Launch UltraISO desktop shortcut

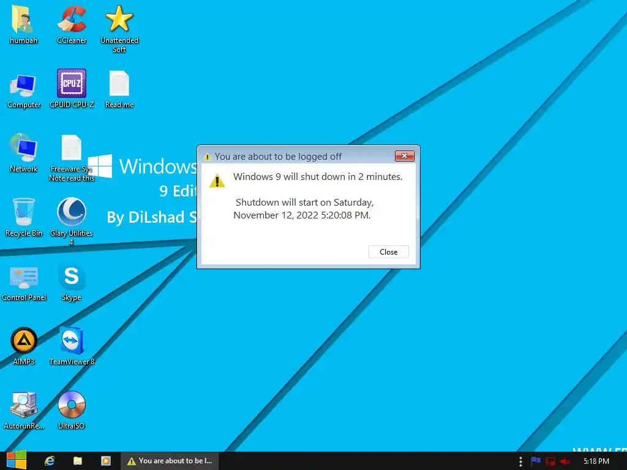tap(72, 409)
